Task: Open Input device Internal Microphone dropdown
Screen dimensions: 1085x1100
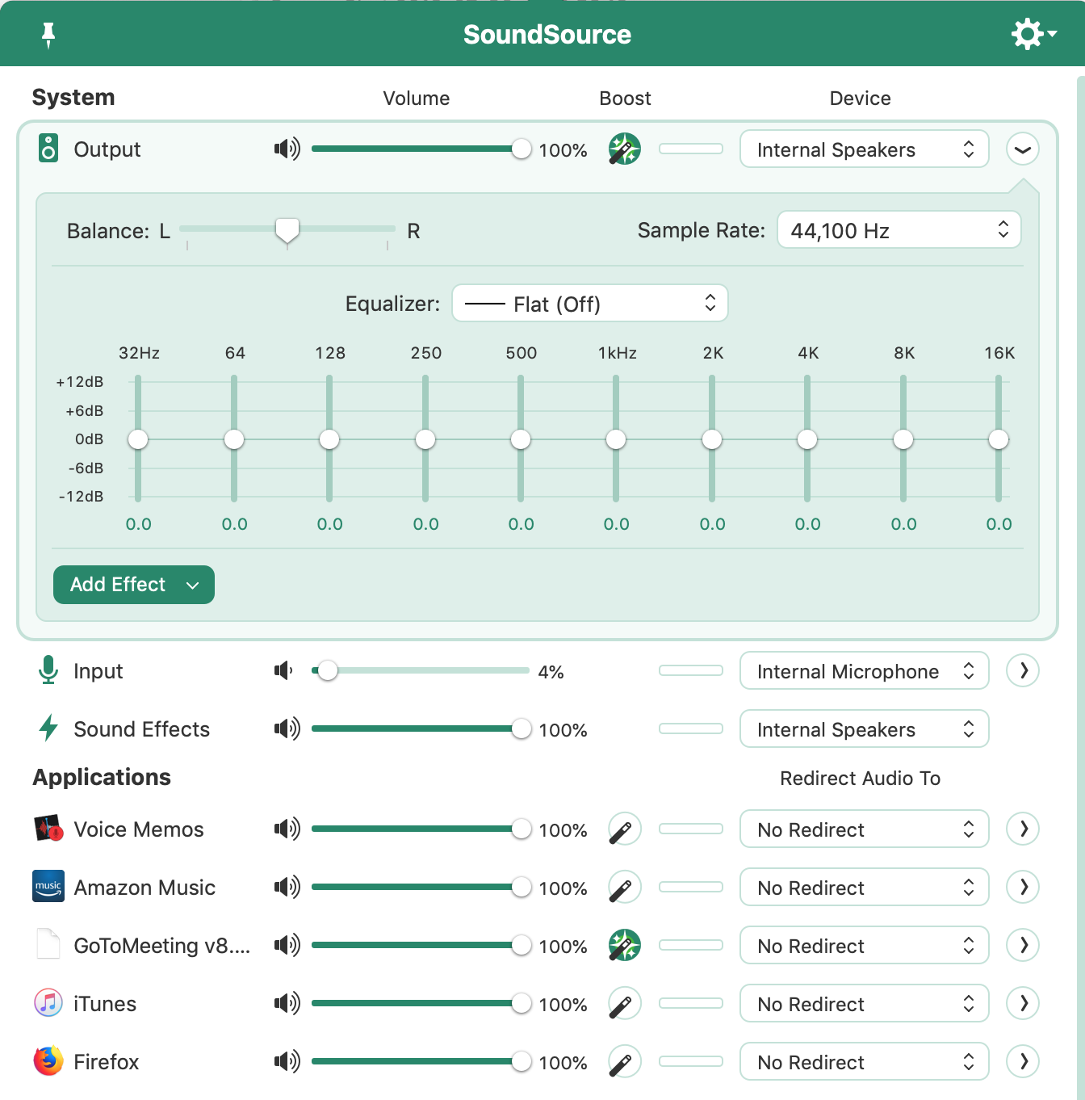Action: 864,671
